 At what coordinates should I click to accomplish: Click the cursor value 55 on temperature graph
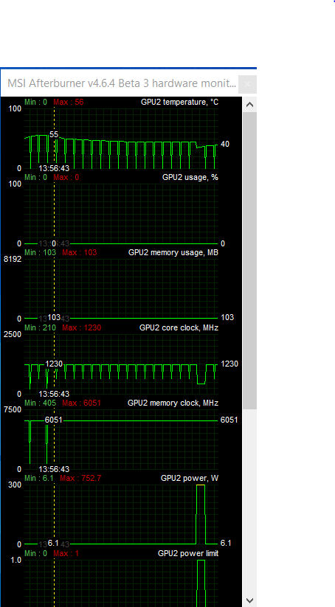point(54,134)
